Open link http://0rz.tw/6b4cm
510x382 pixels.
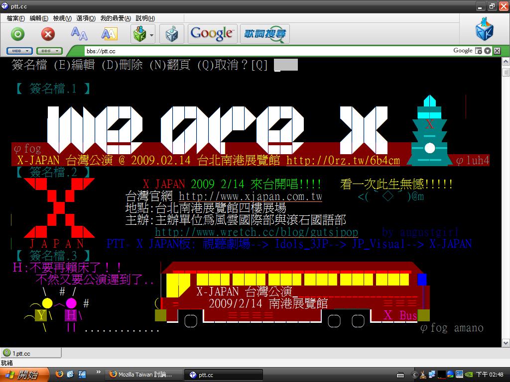[343, 161]
